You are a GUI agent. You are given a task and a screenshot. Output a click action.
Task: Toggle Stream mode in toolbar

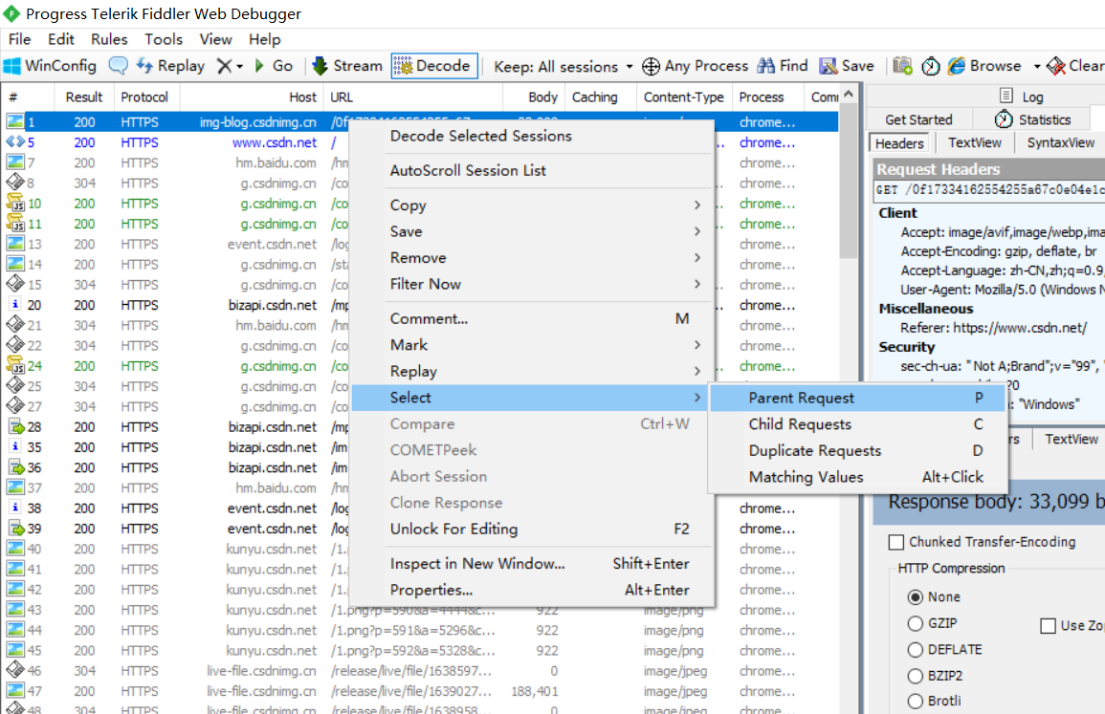tap(347, 66)
